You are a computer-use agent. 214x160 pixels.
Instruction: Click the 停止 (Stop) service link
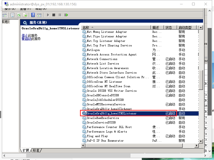(25, 35)
